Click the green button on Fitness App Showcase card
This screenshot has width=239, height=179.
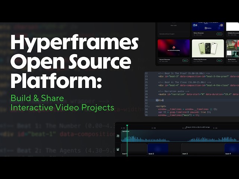219,60
